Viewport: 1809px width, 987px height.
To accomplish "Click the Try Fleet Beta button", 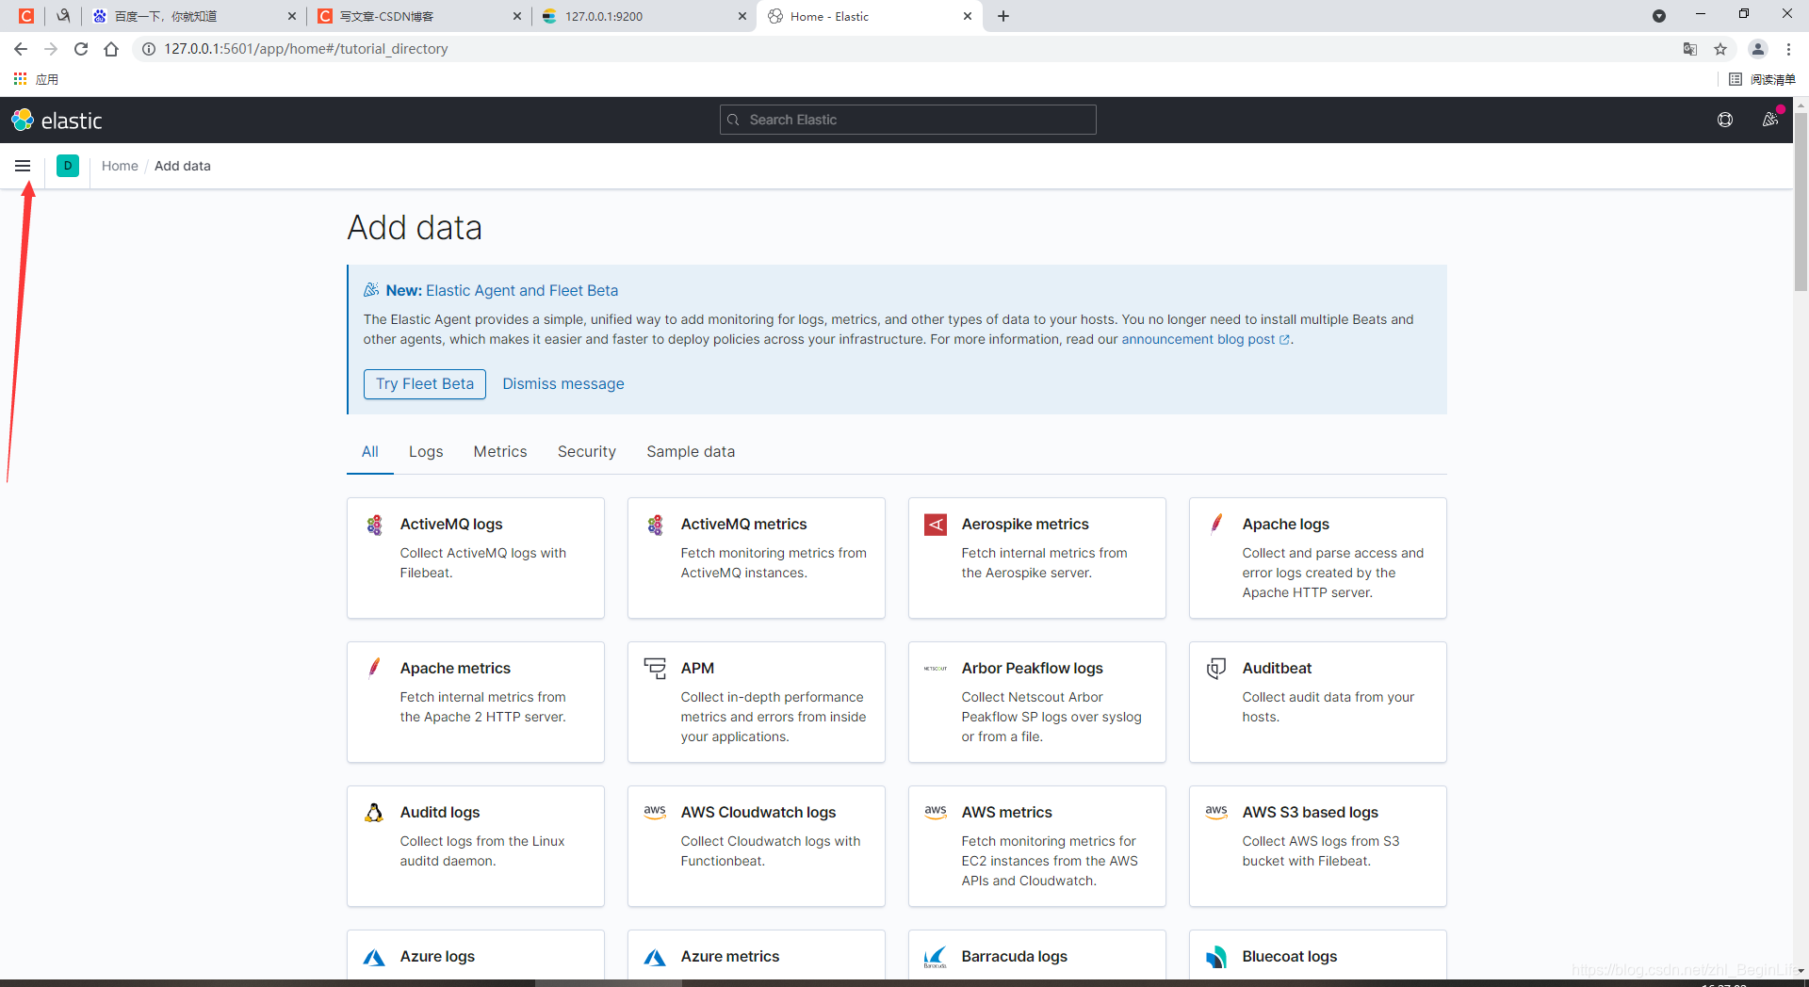I will (x=425, y=384).
